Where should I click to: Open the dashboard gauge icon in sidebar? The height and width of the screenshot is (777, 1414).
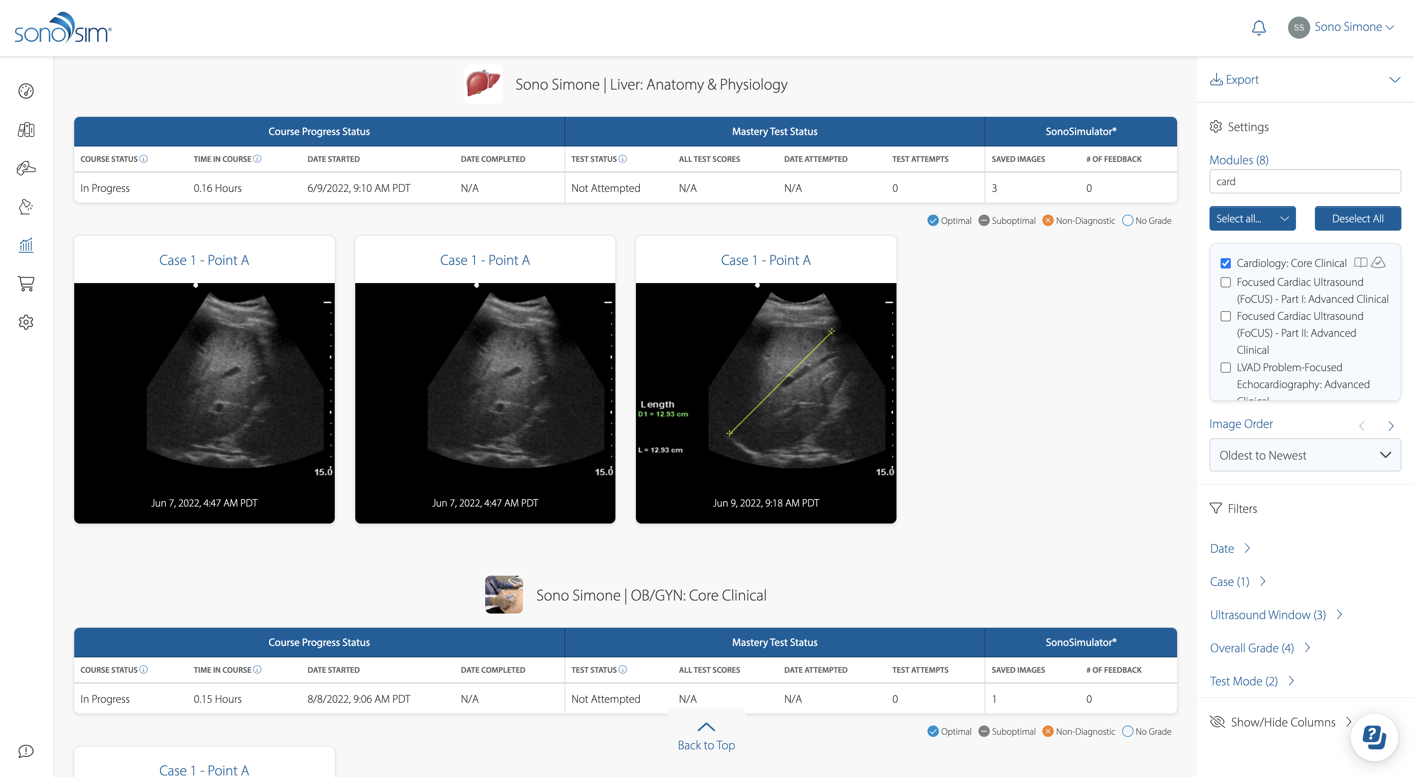pyautogui.click(x=26, y=90)
